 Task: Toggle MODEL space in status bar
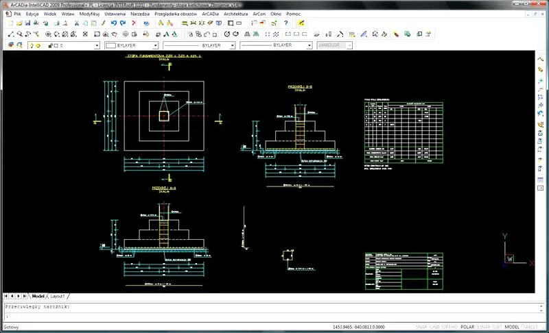(512, 327)
